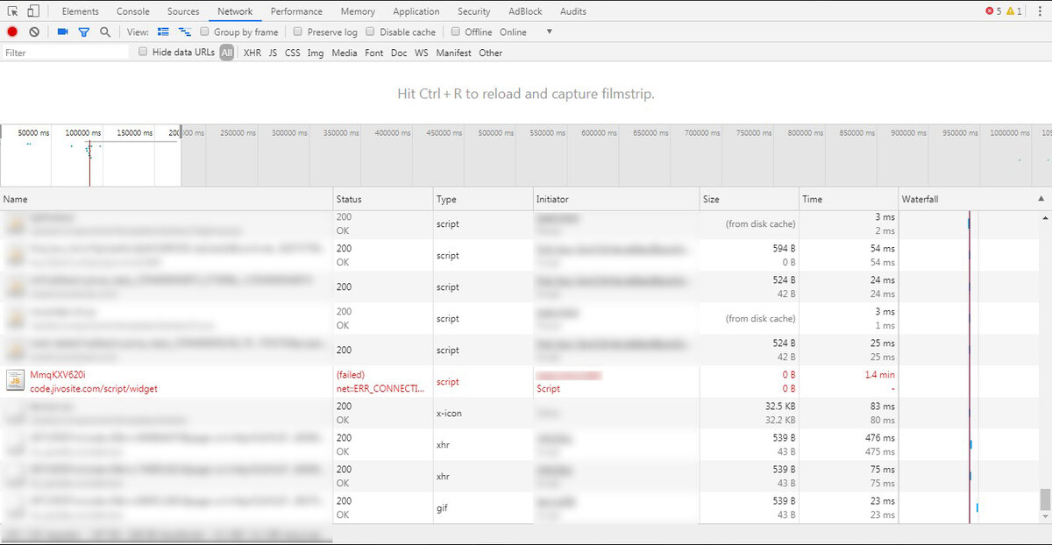Click the scrollbar up arrow
Viewport: 1052px width, 545px height.
pos(1045,216)
